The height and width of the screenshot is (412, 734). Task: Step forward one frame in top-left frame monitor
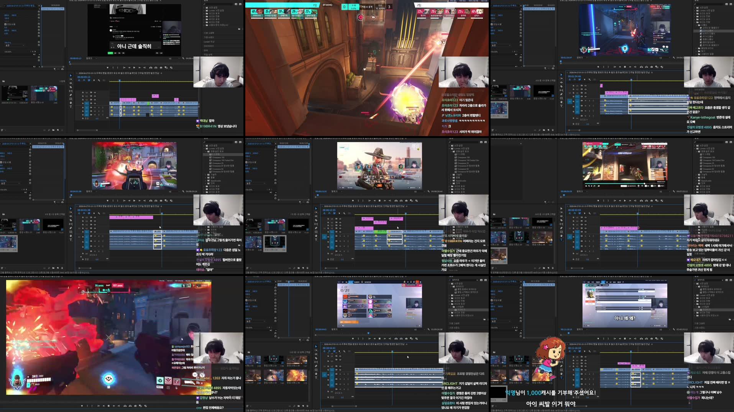coord(140,67)
